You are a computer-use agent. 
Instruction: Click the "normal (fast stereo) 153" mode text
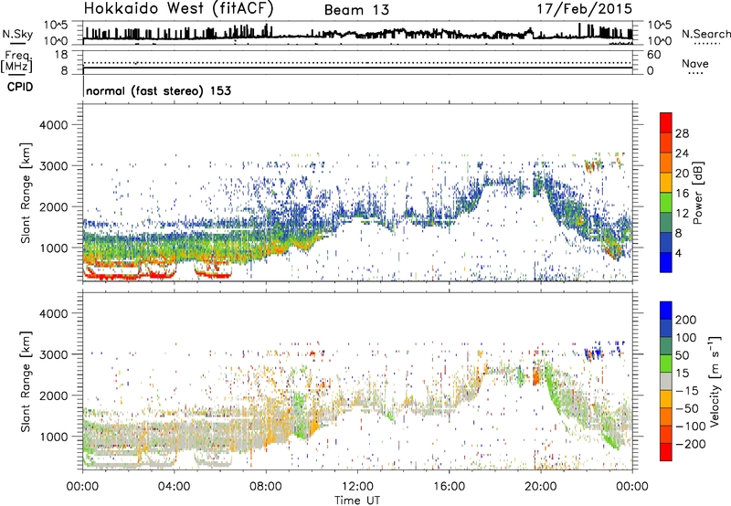(x=158, y=90)
